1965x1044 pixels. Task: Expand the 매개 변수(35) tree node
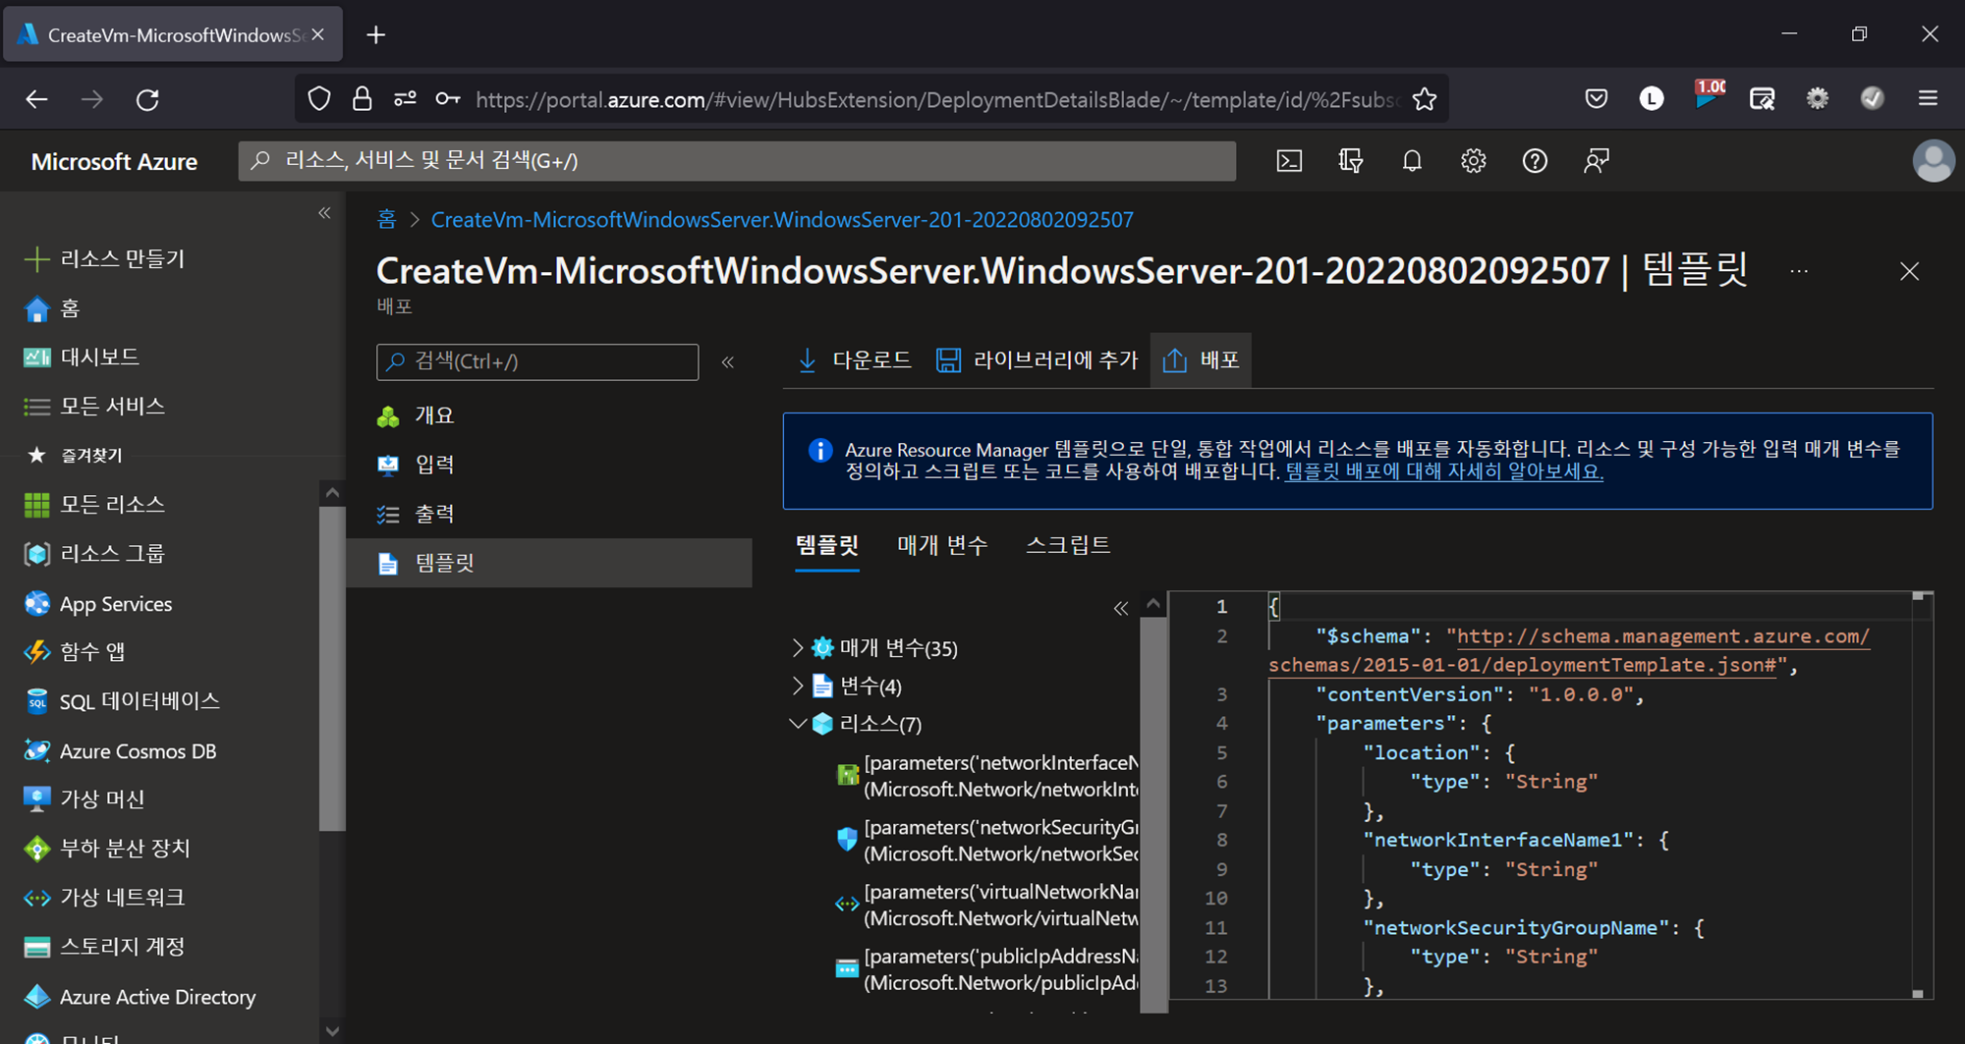pyautogui.click(x=798, y=648)
